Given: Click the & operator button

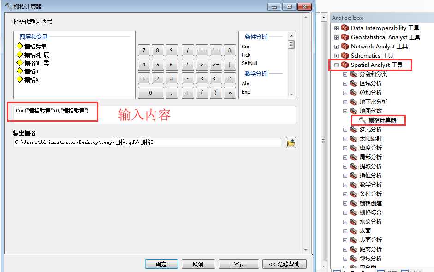Looking at the screenshot, I should (x=230, y=50).
